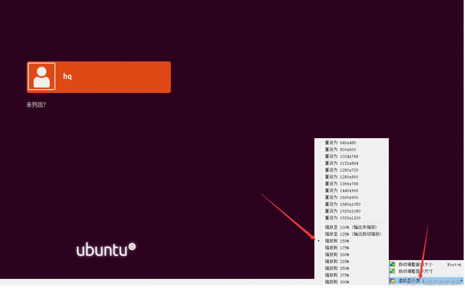Viewport: 465px width, 288px height.
Task: Click the 自动调整窗口大小 green arrows icon
Action: [x=393, y=264]
